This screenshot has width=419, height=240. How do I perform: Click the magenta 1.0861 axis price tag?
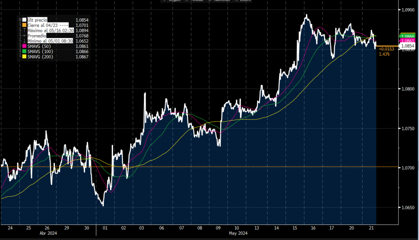408,41
